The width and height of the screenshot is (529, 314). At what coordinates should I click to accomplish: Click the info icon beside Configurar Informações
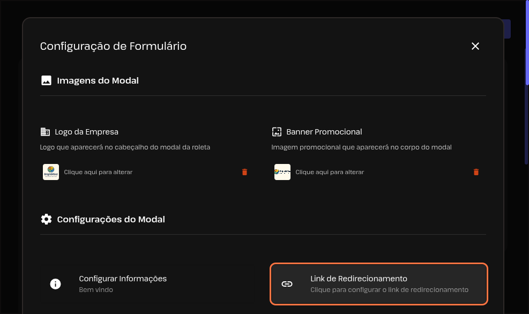(55, 284)
